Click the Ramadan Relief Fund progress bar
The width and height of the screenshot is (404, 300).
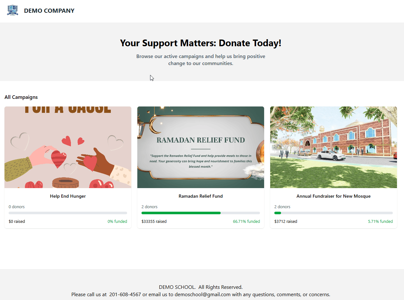click(201, 213)
